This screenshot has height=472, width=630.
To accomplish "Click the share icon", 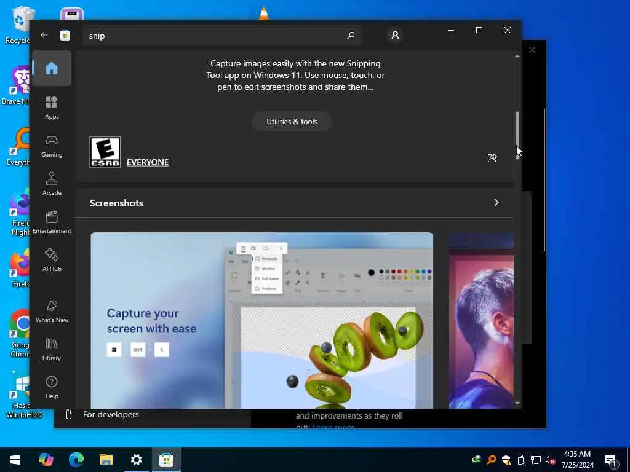I will [492, 158].
